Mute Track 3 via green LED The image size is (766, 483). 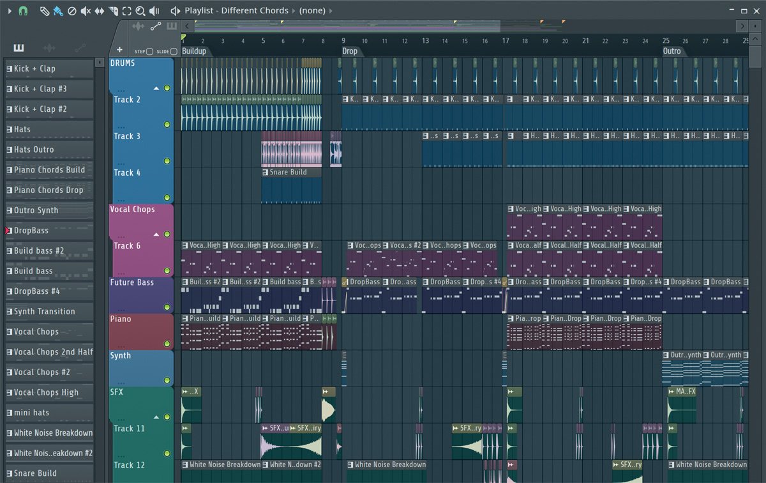point(167,161)
